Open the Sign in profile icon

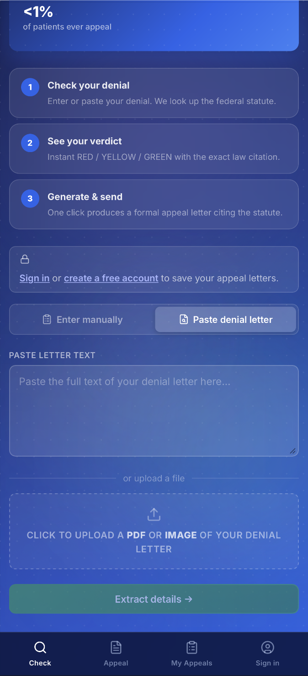pyautogui.click(x=267, y=647)
